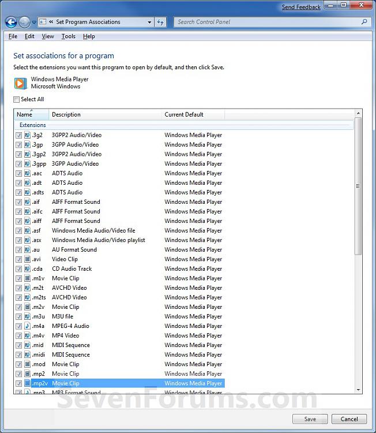Click the file icon for .mod

coord(27,364)
